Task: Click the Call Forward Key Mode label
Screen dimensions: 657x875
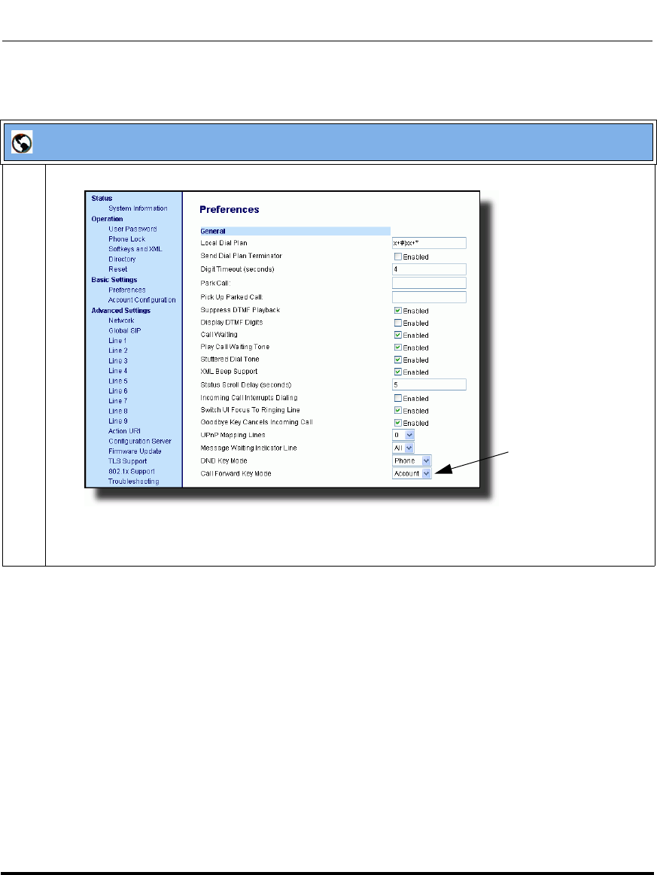Action: click(x=236, y=474)
